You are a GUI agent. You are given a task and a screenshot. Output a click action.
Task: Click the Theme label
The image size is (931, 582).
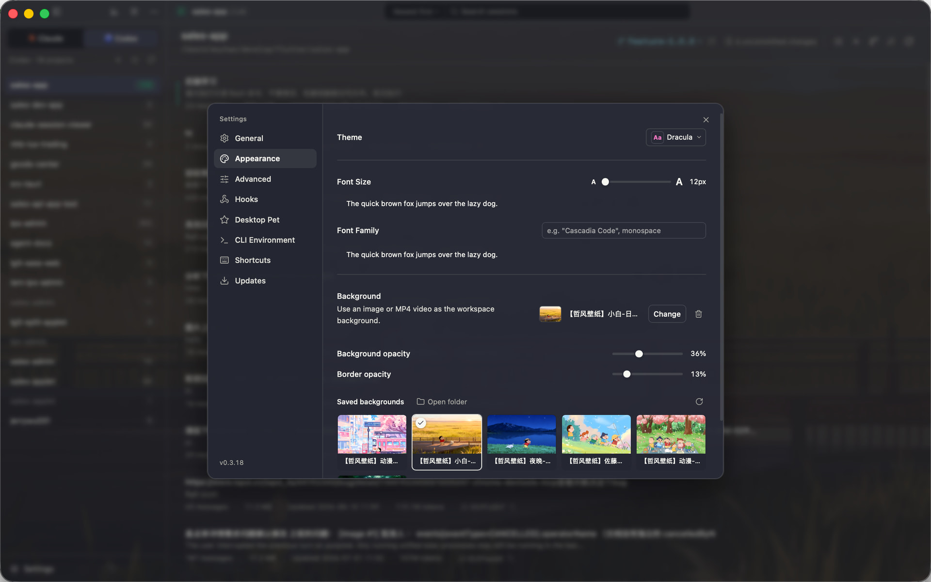coord(350,137)
